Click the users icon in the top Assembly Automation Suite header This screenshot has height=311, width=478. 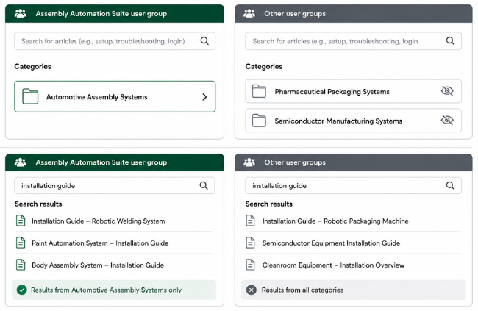[x=21, y=14]
